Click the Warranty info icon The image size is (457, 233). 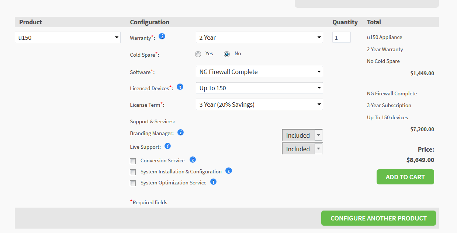point(162,36)
